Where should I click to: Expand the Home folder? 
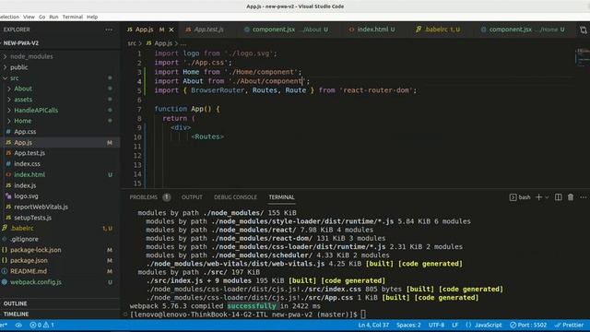tap(9, 121)
